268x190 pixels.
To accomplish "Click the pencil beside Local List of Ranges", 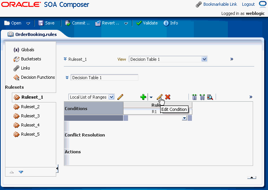I will point(120,97).
